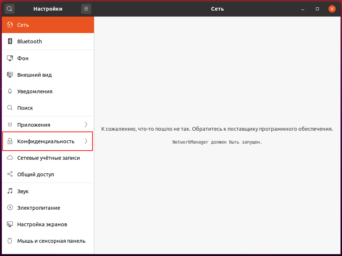Click the display icon beside Настройка экранов
Screen dimensions: 342x256
coord(10,224)
